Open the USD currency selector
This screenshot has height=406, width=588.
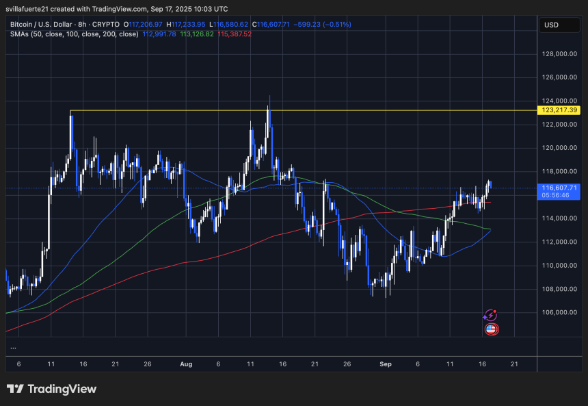coord(559,25)
